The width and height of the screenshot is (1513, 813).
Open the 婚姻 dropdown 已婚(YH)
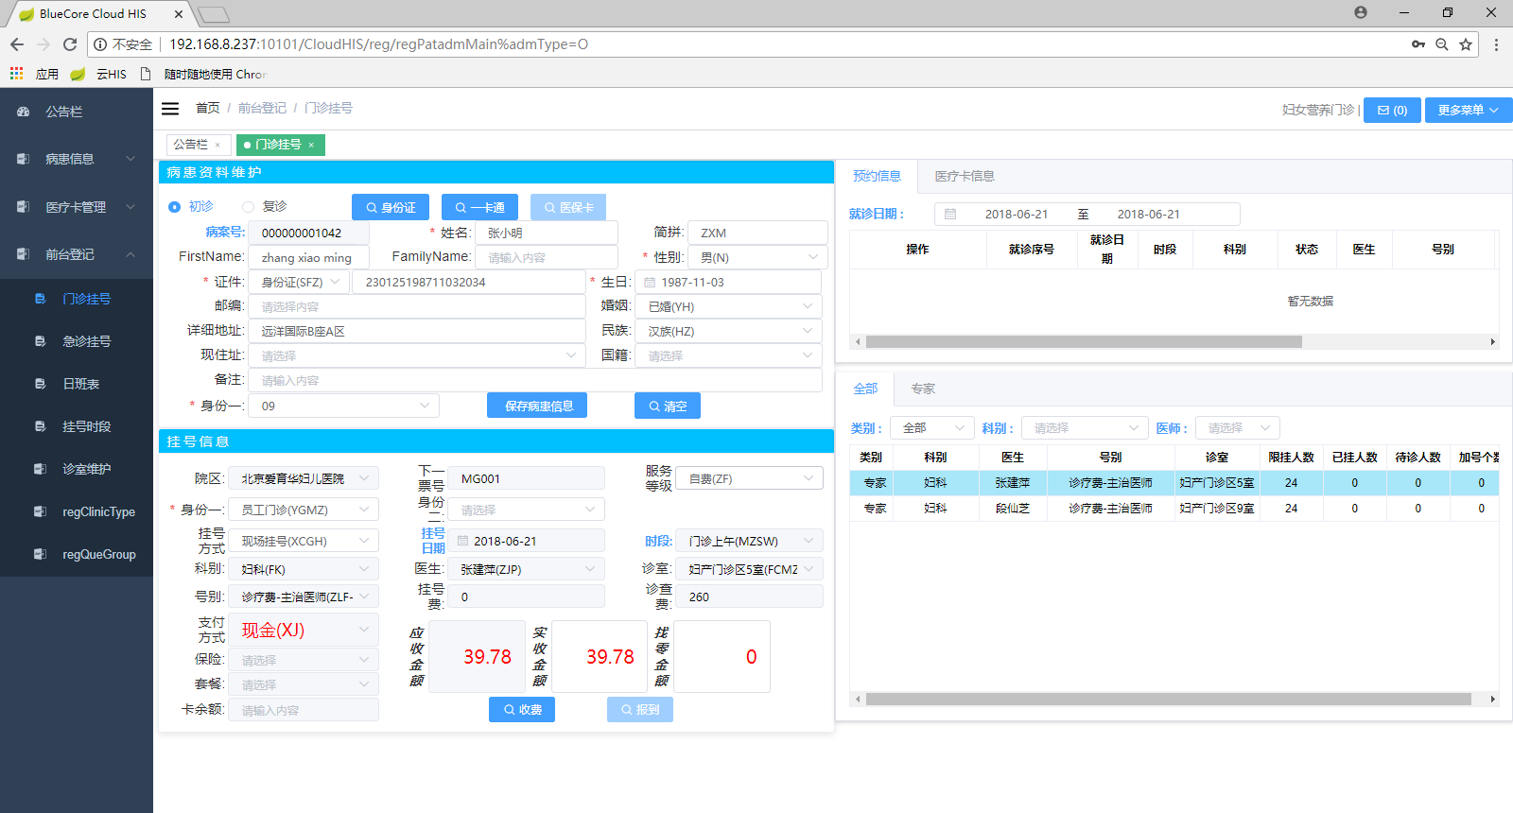[x=728, y=306]
